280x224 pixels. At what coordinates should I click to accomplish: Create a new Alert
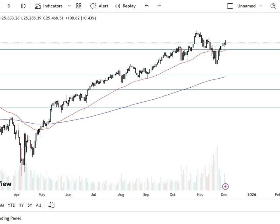[99, 6]
